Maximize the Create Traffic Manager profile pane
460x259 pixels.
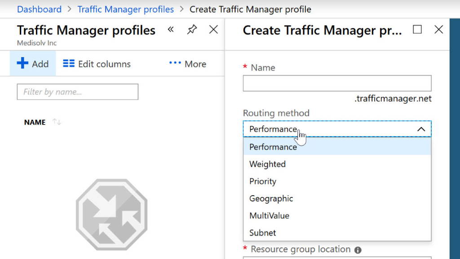417,29
